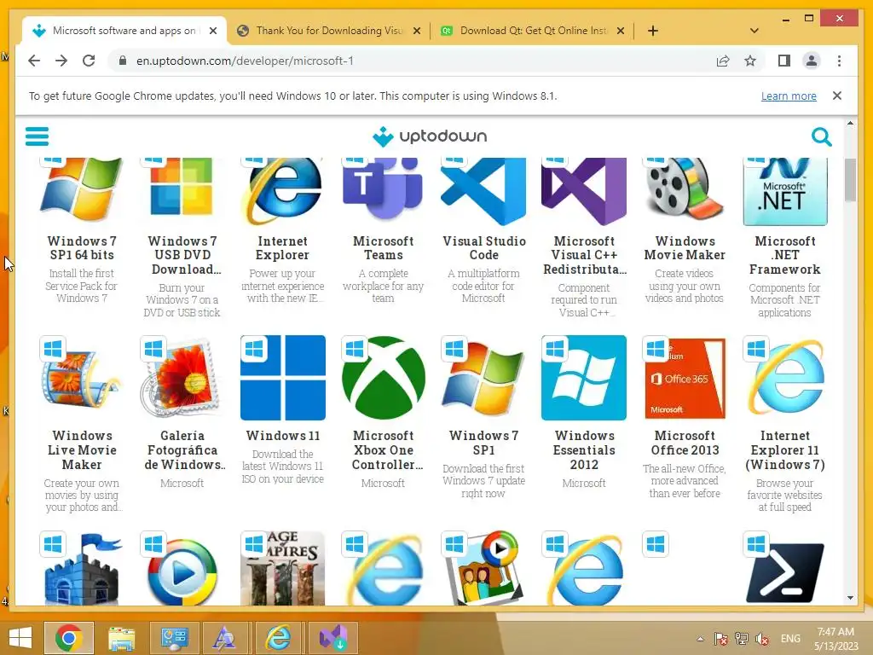Viewport: 873px width, 655px height.
Task: Open the Internet Explorer app icon
Action: pyautogui.click(x=283, y=192)
